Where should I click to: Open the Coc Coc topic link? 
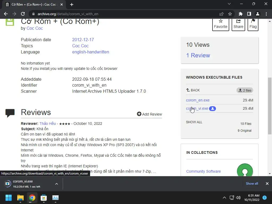point(80,46)
